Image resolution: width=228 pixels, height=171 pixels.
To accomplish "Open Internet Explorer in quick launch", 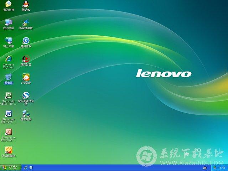I will click(26, 168).
